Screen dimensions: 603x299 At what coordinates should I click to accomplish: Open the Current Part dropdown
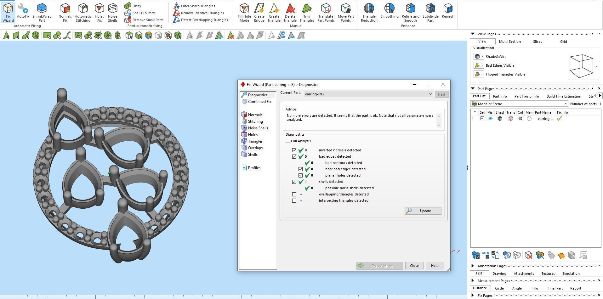tap(430, 94)
